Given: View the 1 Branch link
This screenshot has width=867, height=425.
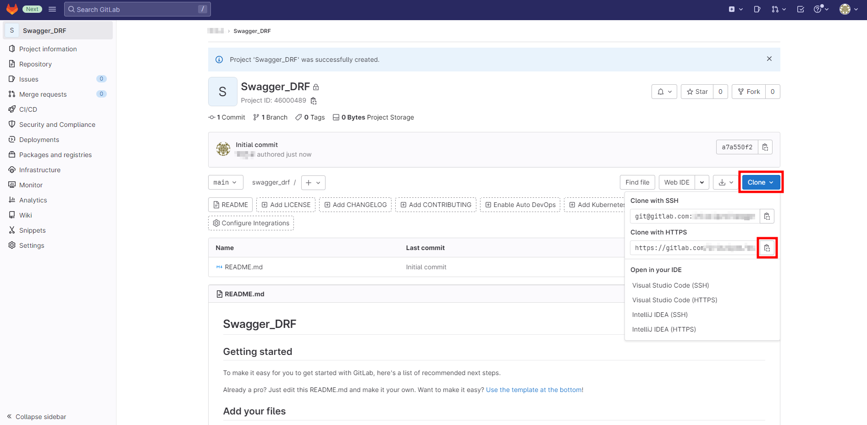Looking at the screenshot, I should point(271,117).
